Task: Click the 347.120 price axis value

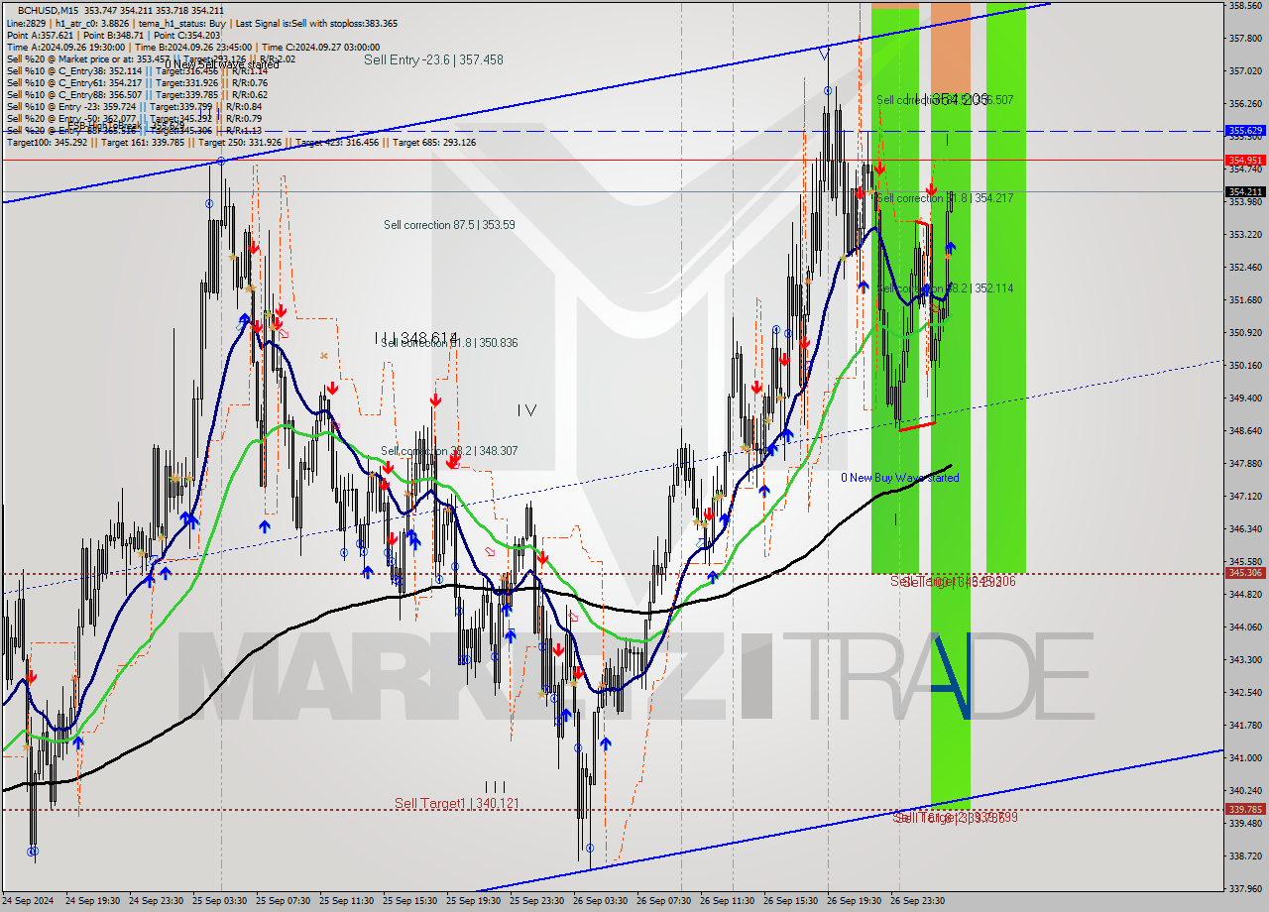Action: [x=1245, y=496]
